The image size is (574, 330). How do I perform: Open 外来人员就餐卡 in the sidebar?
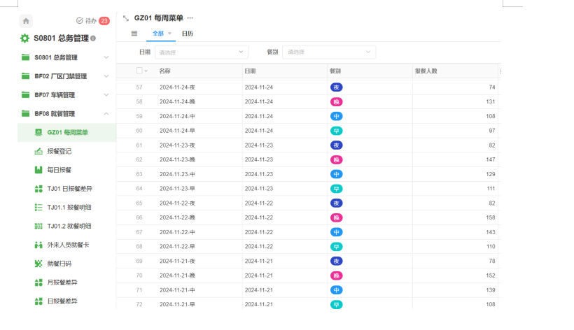pyautogui.click(x=67, y=245)
